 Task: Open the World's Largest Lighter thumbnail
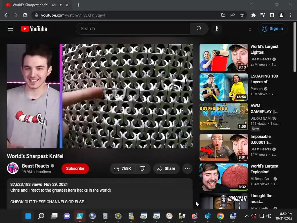(224, 57)
